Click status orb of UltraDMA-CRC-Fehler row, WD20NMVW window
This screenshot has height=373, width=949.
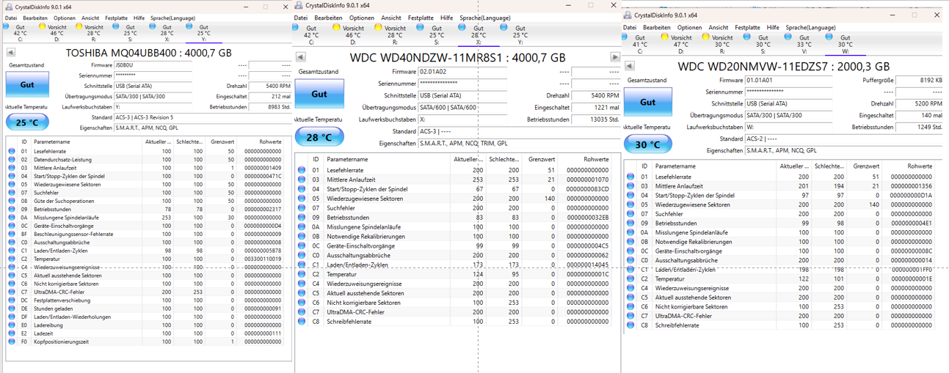click(630, 316)
